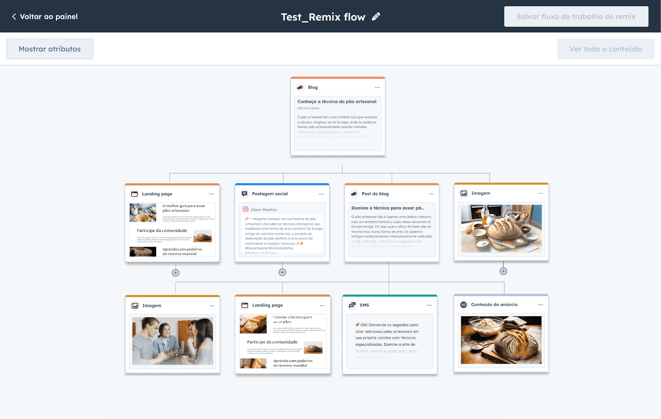661x419 pixels.
Task: Add remix below upper Imagem card
Action: point(503,271)
